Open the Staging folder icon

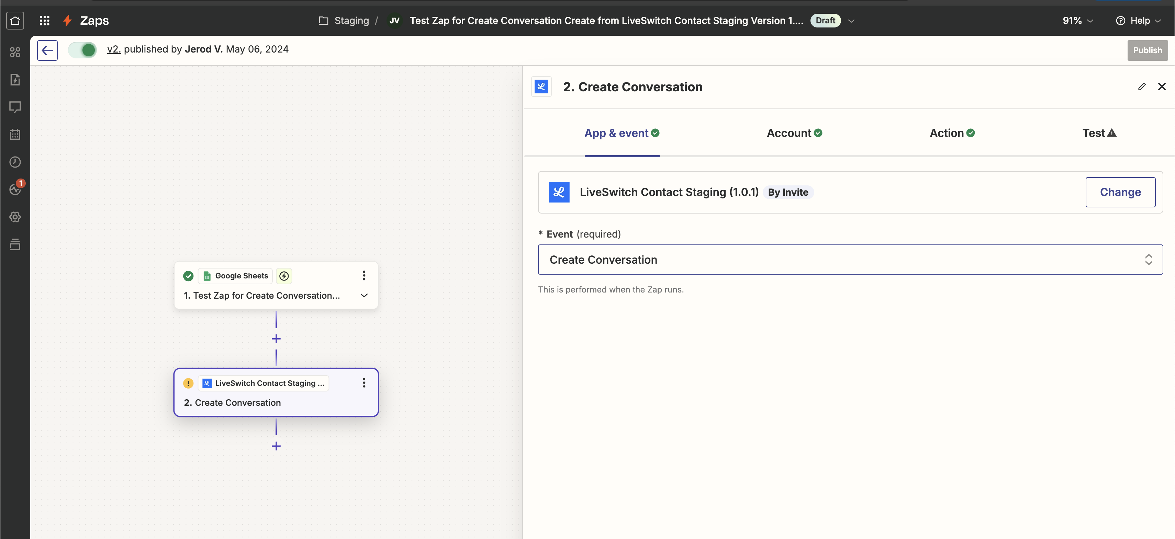coord(323,21)
